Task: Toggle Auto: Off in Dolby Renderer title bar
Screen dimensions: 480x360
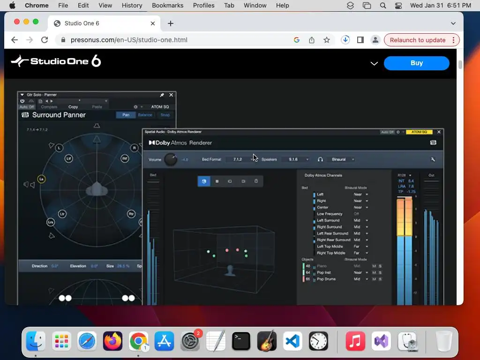Action: [x=387, y=132]
